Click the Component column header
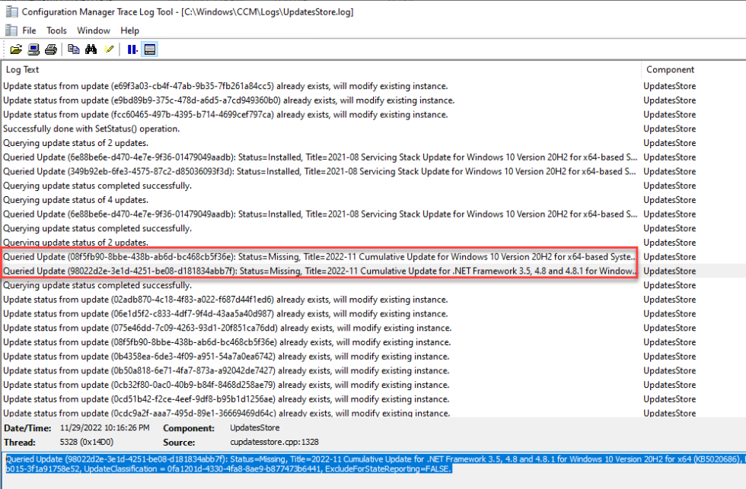 click(670, 69)
